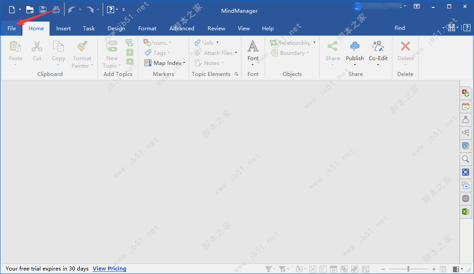Switch to the Design ribbon tab

(116, 29)
